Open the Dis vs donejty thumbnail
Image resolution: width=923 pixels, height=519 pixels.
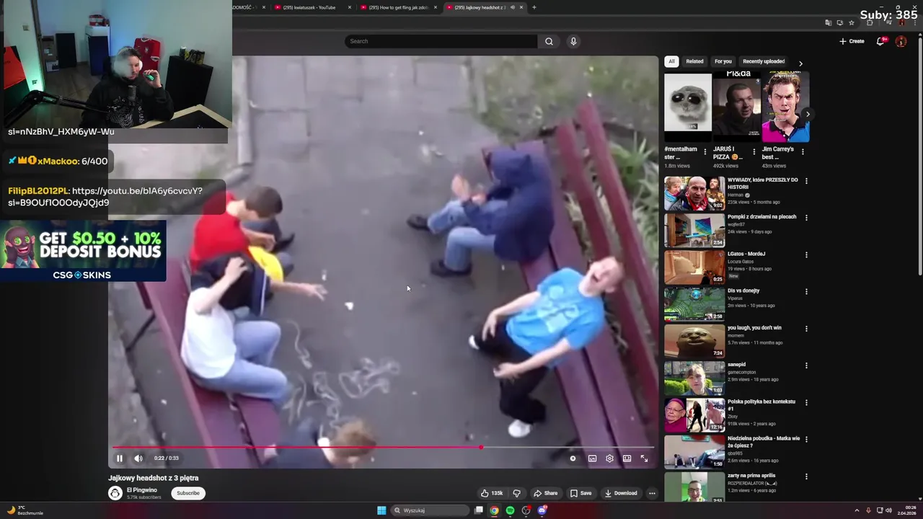coord(694,304)
